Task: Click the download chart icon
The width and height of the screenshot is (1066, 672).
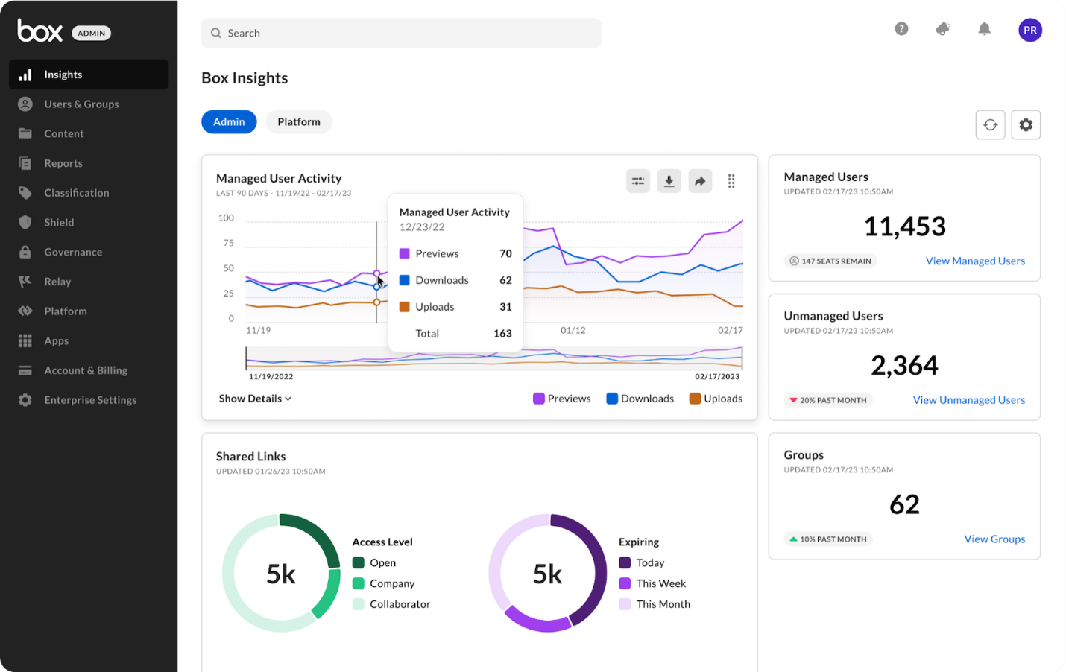Action: click(x=669, y=181)
